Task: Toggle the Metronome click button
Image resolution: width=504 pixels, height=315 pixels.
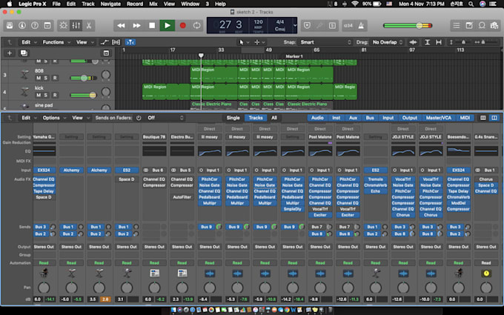Action: 361,26
